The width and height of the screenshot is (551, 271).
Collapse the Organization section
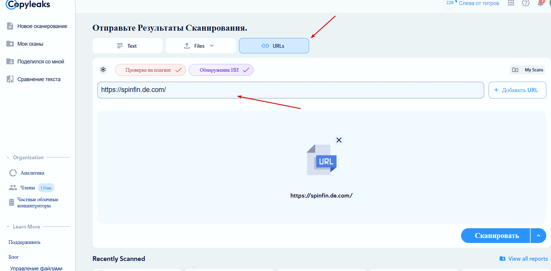(8, 157)
